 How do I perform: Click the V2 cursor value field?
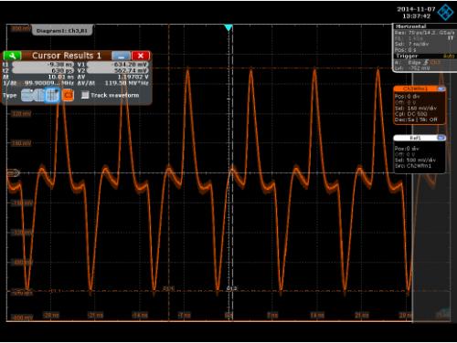(118, 70)
